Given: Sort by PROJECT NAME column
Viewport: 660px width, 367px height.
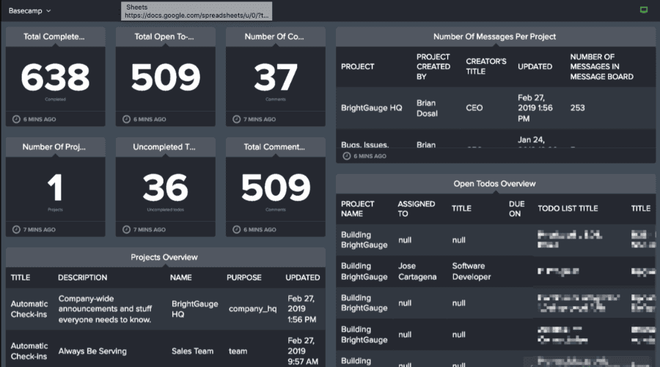Looking at the screenshot, I should click(358, 208).
